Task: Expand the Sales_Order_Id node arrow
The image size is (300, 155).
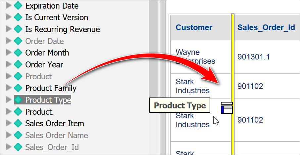Action: (x=9, y=147)
